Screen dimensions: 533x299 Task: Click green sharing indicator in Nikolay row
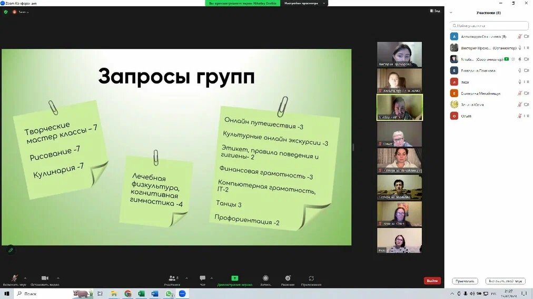click(x=507, y=59)
